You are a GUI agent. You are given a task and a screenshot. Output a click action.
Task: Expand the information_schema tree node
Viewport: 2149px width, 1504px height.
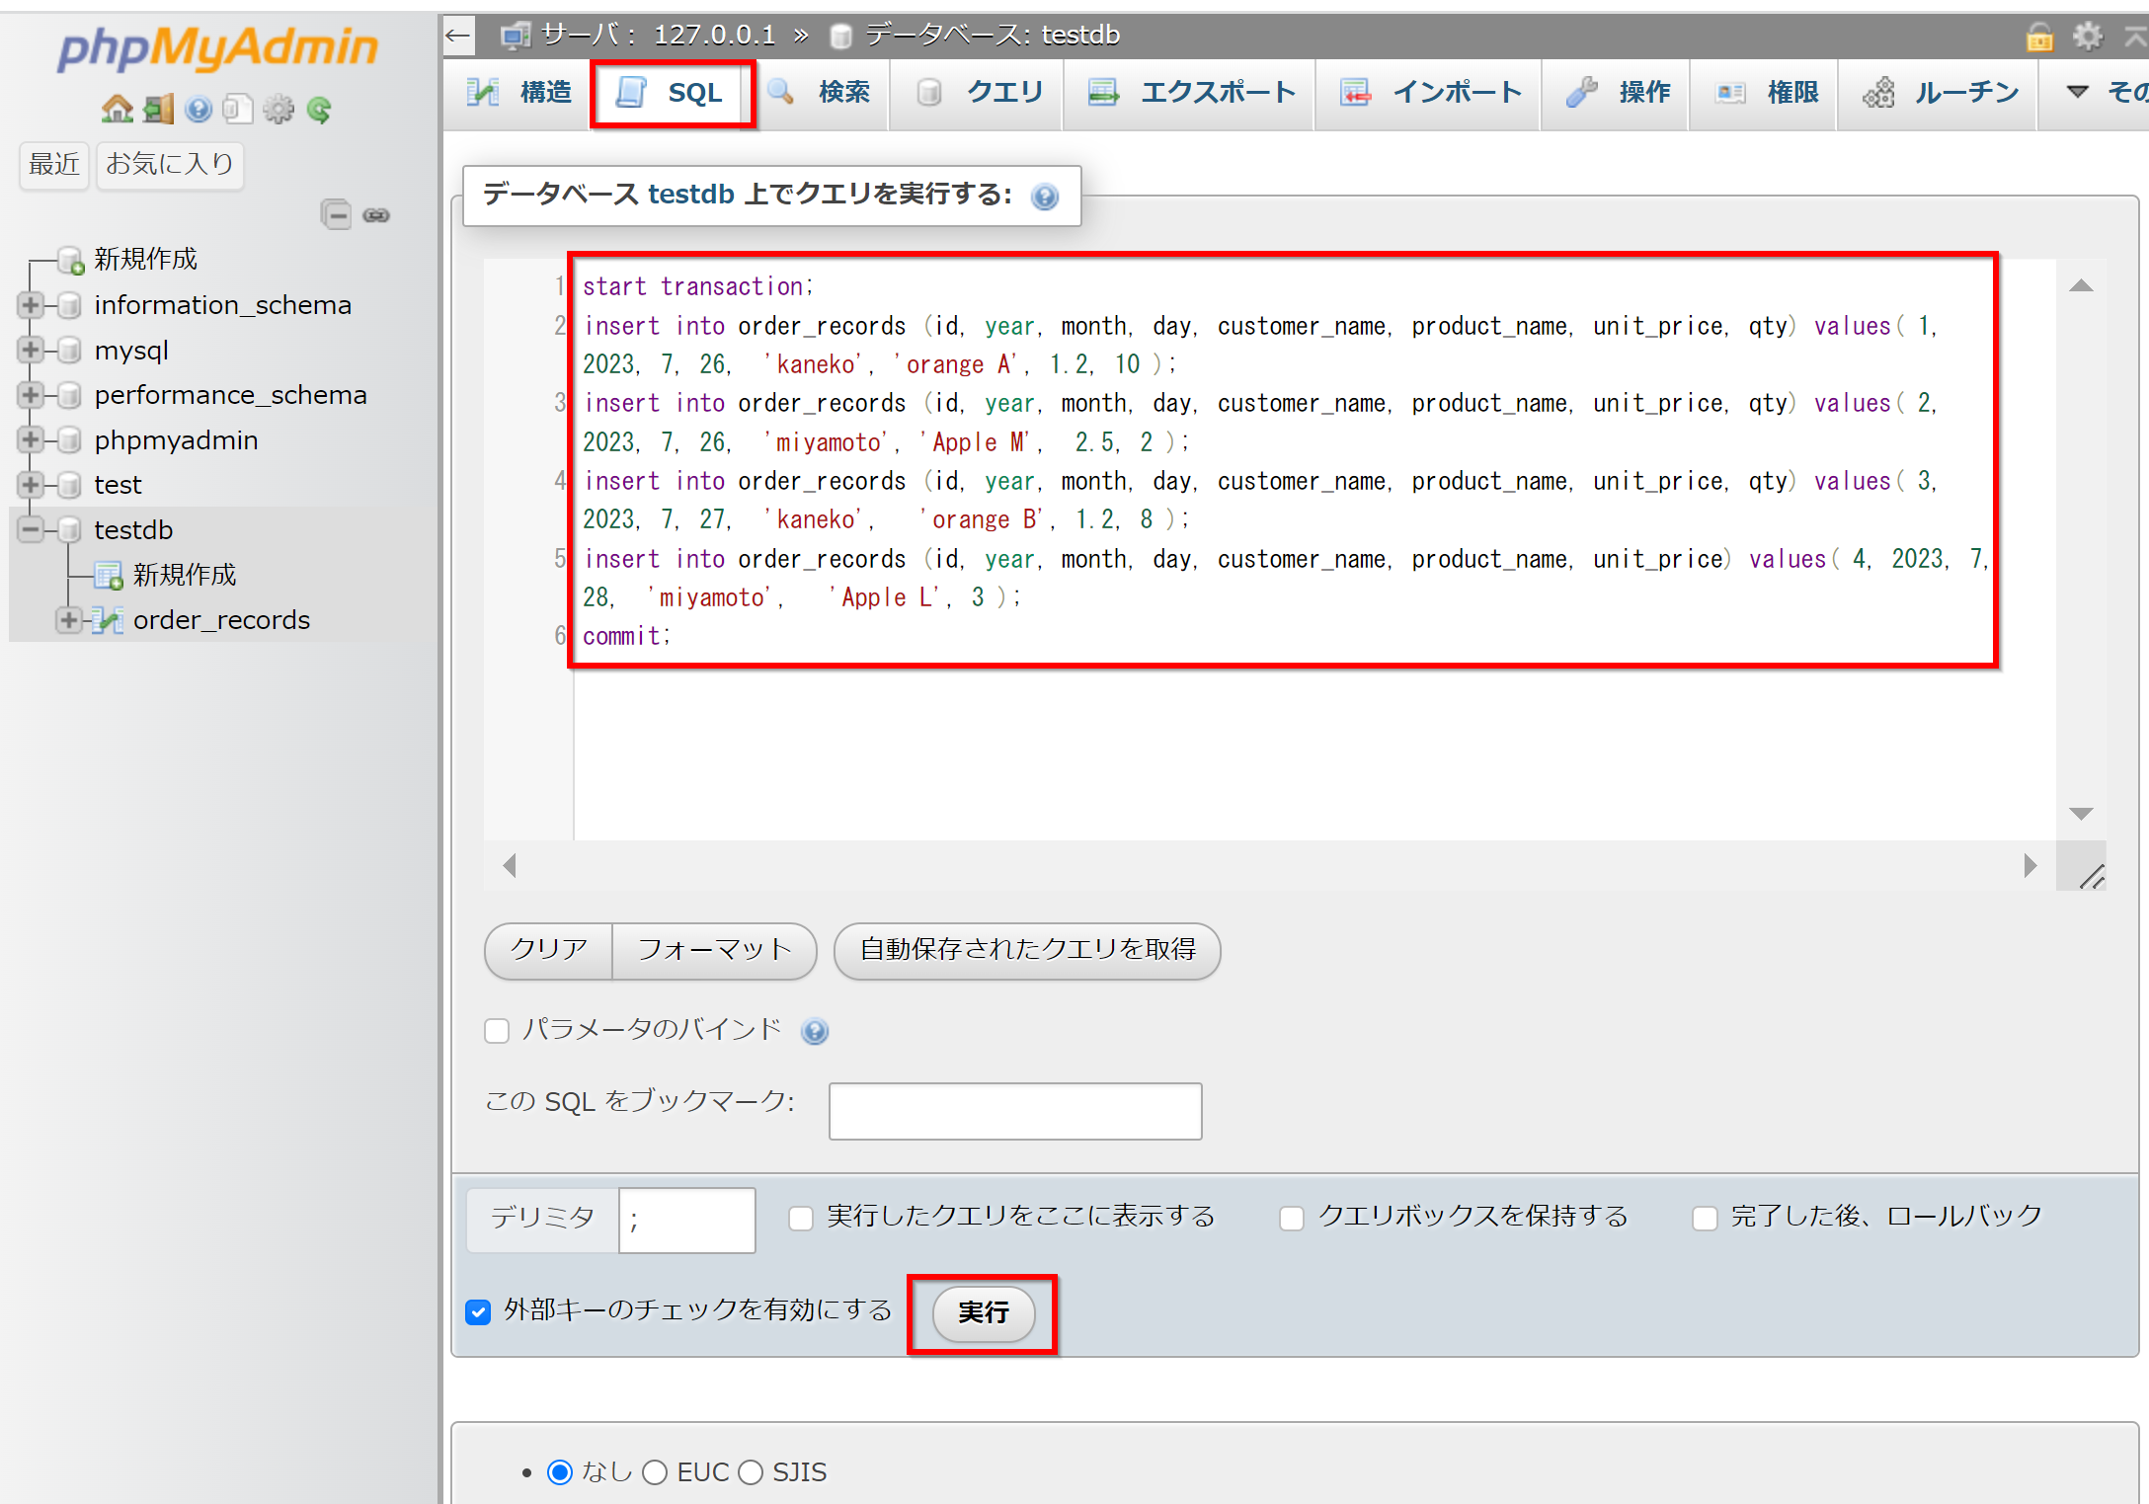click(x=31, y=305)
